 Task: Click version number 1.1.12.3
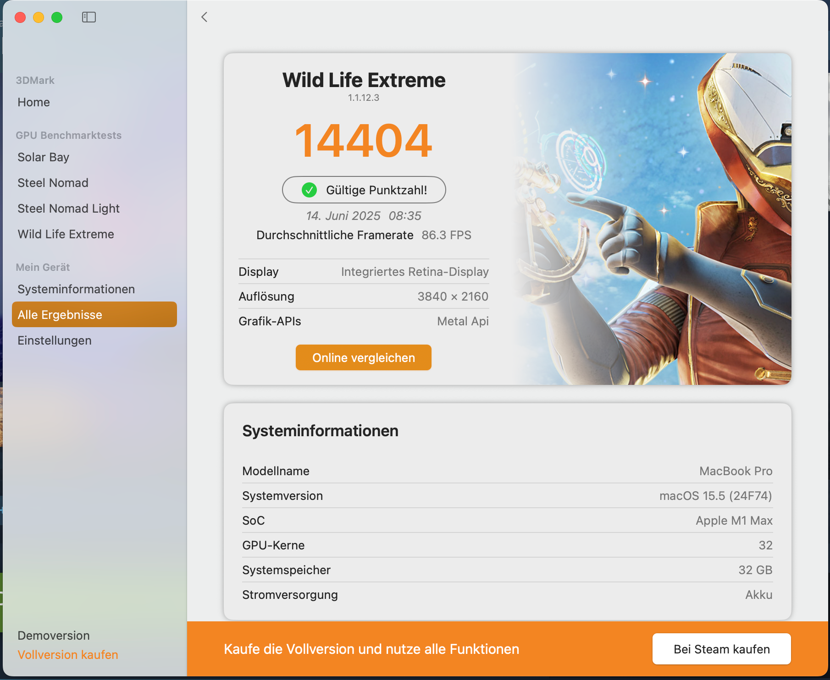pos(364,98)
